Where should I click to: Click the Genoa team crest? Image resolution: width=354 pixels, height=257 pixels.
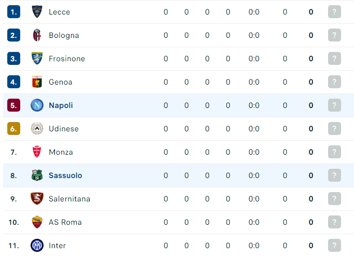[x=37, y=82]
